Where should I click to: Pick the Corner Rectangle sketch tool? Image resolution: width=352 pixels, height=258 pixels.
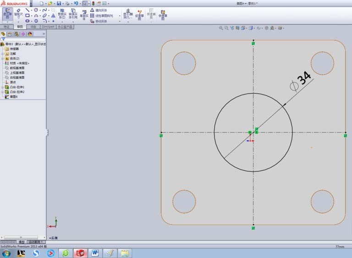point(27,16)
